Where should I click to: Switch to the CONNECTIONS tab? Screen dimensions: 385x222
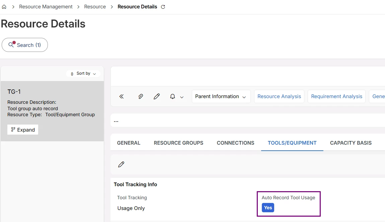[x=235, y=143]
